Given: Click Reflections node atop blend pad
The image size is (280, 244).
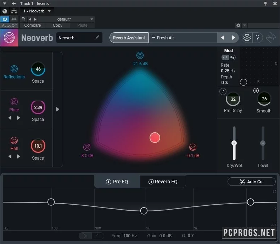Looking at the screenshot, I should 140,55.
